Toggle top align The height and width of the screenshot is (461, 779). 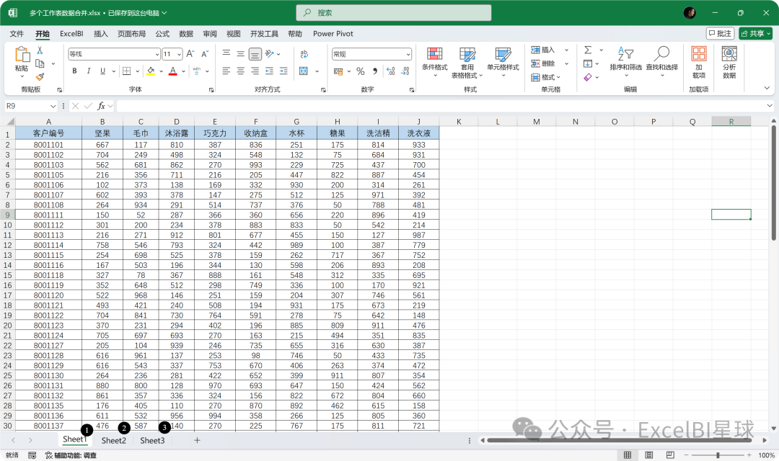(226, 53)
